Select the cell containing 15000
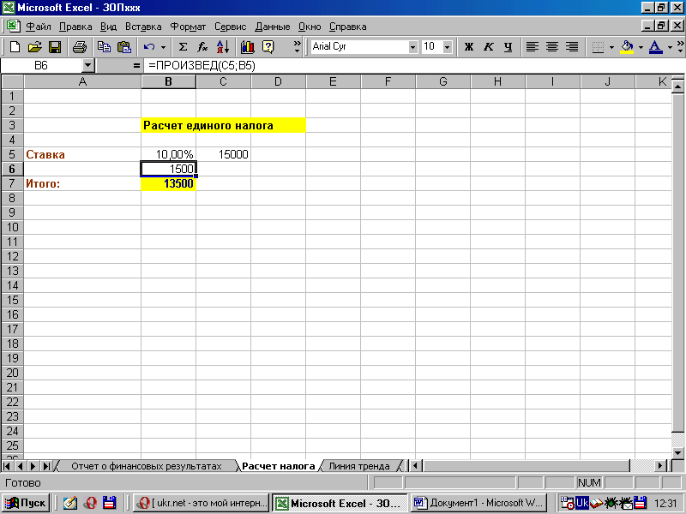This screenshot has width=686, height=514. (x=223, y=154)
